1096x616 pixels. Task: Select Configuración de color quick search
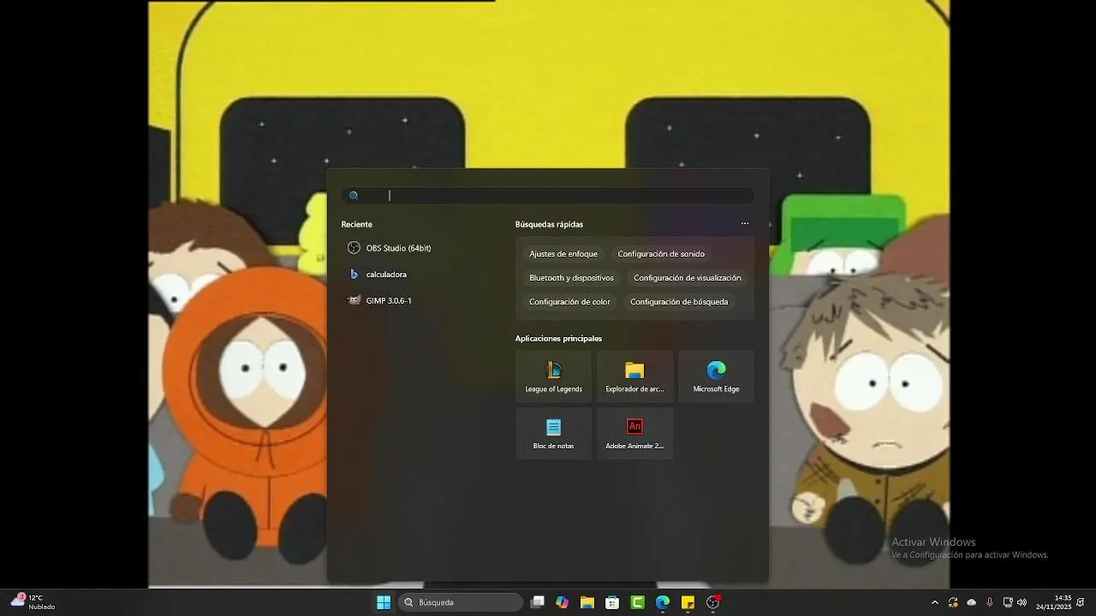coord(569,302)
